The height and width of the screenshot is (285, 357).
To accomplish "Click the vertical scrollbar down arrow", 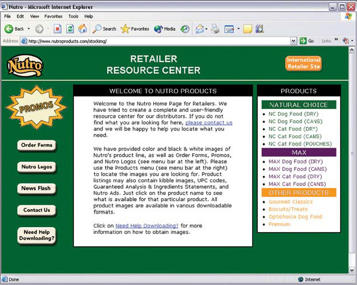I will 352,270.
